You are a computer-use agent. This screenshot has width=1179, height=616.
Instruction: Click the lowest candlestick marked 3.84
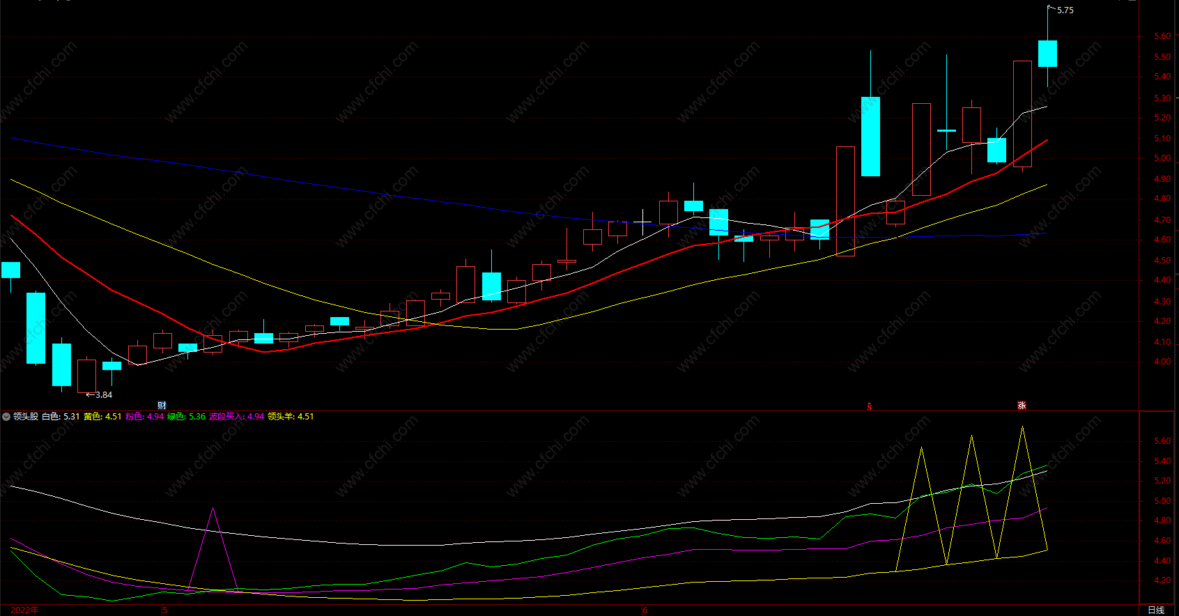[86, 376]
